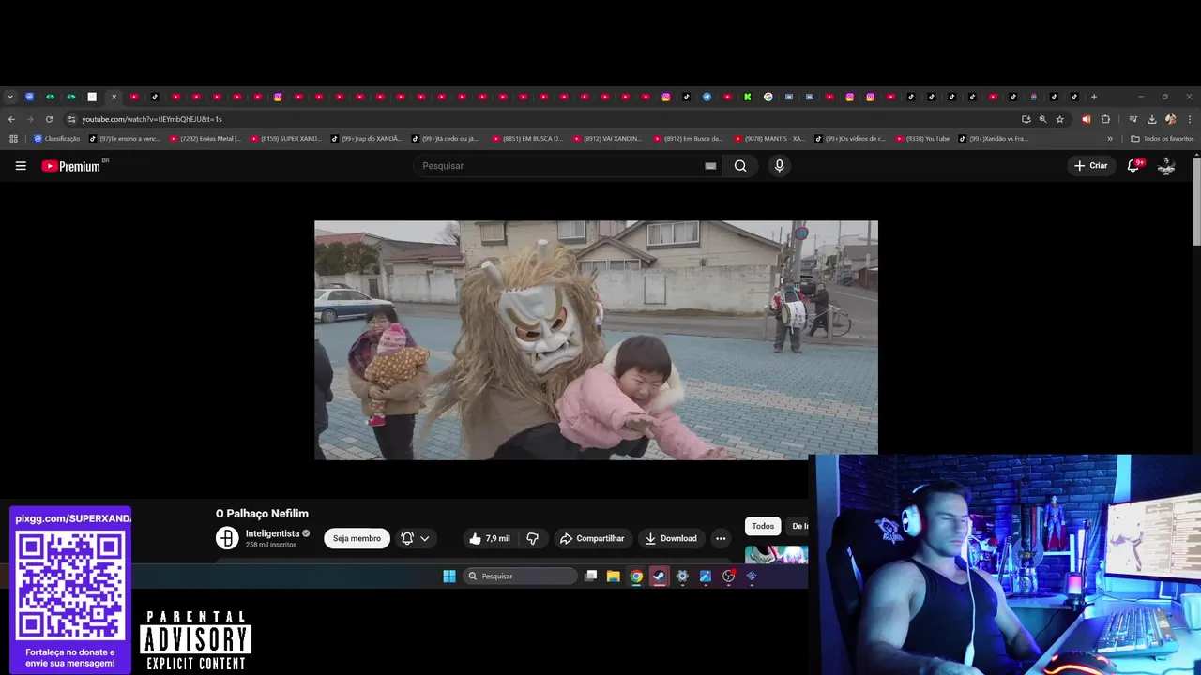Click Compartilhar to share the video
This screenshot has height=675, width=1201.
tap(592, 538)
